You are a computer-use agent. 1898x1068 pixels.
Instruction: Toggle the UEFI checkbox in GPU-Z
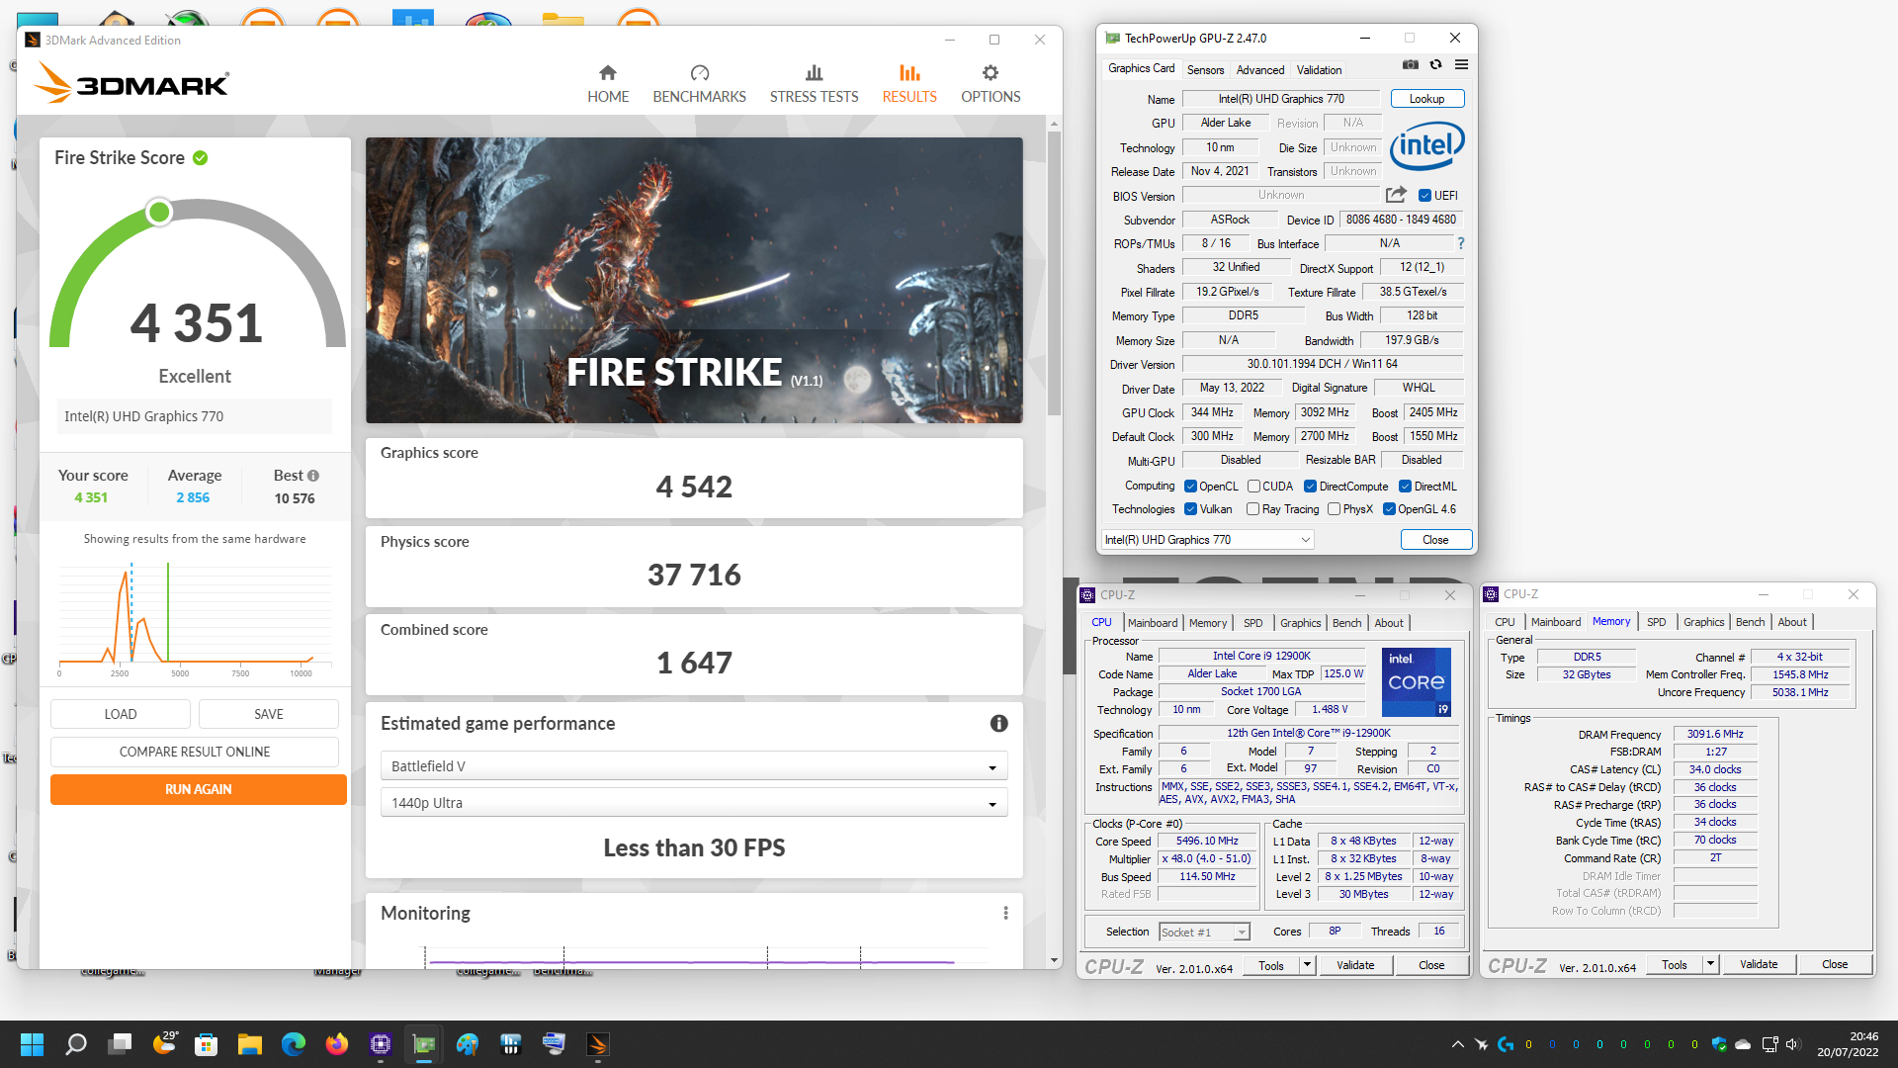1424,196
